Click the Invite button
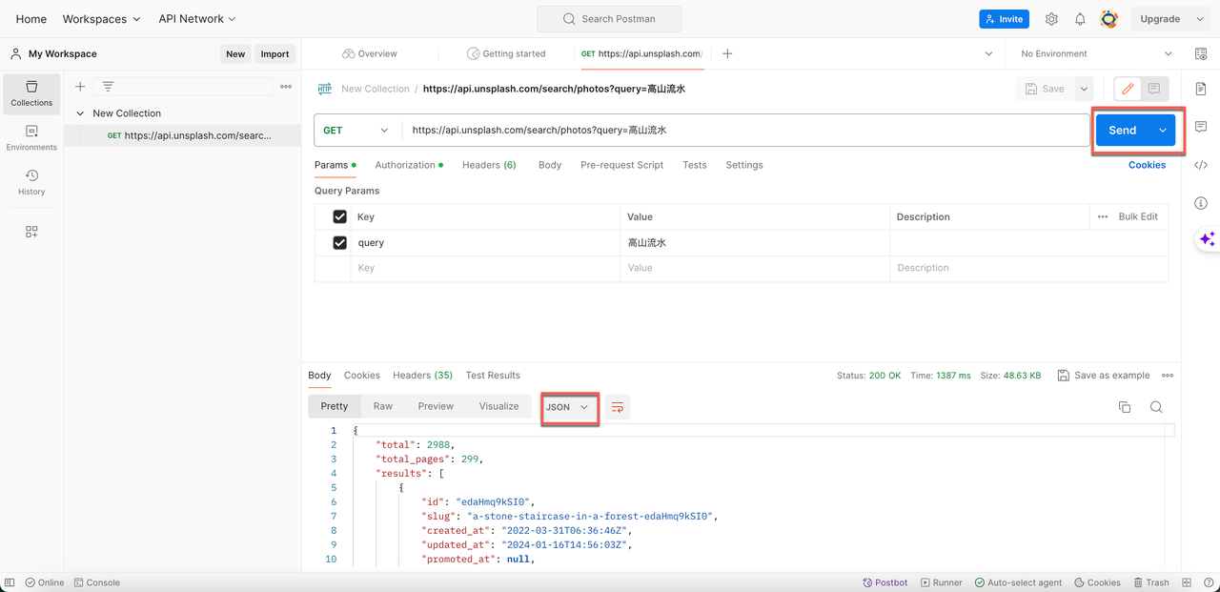Image resolution: width=1220 pixels, height=592 pixels. (1004, 19)
